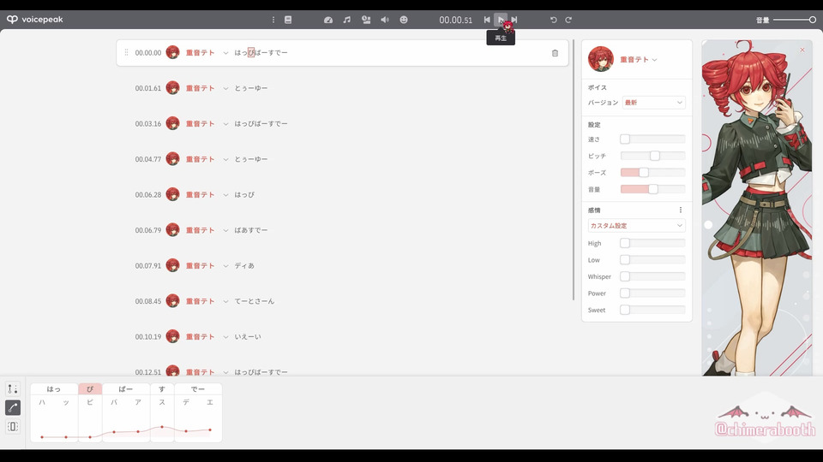Open the three-dot menu in top toolbar
This screenshot has height=462, width=823.
[x=273, y=20]
